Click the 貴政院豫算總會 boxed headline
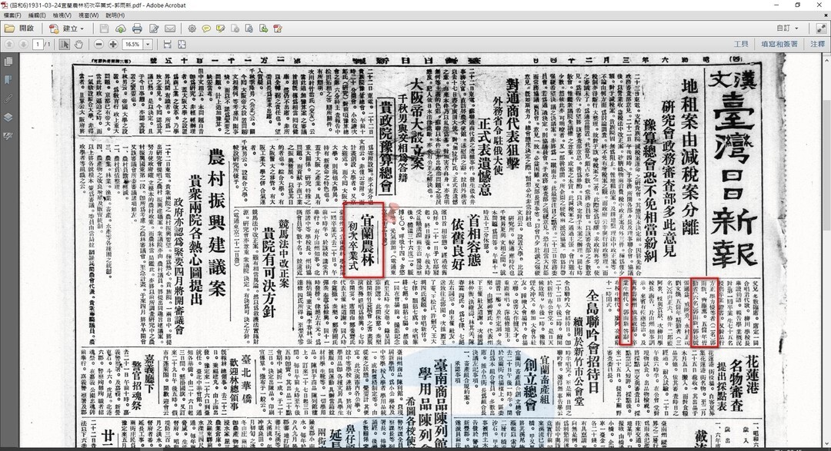The height and width of the screenshot is (451, 831). (385, 146)
